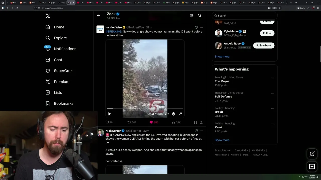Open Nick Sortor profile avatar
This screenshot has width=321, height=180.
[100, 133]
